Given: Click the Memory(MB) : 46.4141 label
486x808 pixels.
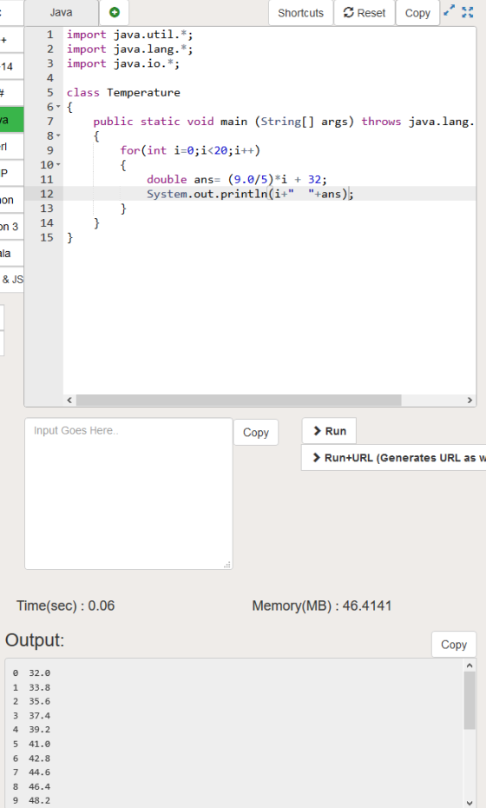Looking at the screenshot, I should click(322, 606).
